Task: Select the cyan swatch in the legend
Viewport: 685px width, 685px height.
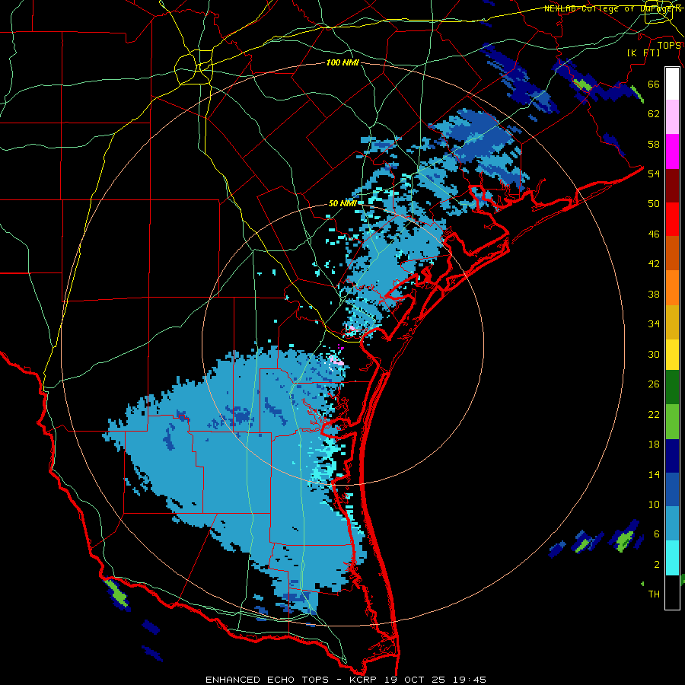Action: coord(672,558)
